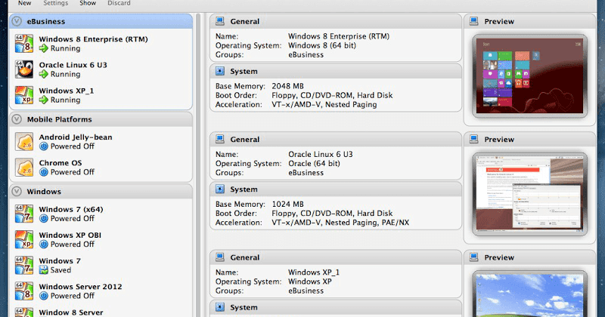This screenshot has width=605, height=317.
Task: Click the Preview icon above Windows XP thumbnail
Action: tap(474, 257)
